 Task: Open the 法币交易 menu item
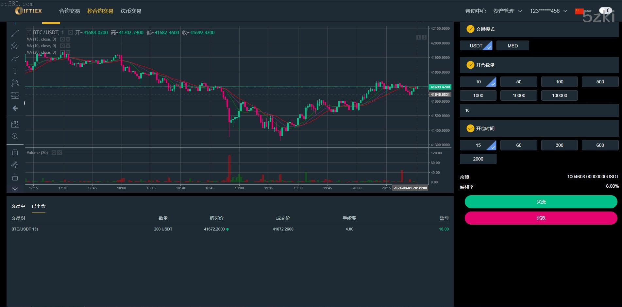click(131, 11)
